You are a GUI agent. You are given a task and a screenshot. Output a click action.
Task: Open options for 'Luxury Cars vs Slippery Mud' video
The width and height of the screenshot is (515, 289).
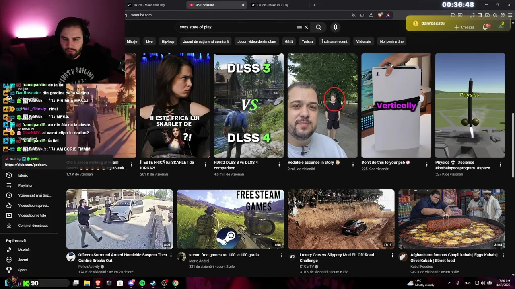(x=392, y=255)
